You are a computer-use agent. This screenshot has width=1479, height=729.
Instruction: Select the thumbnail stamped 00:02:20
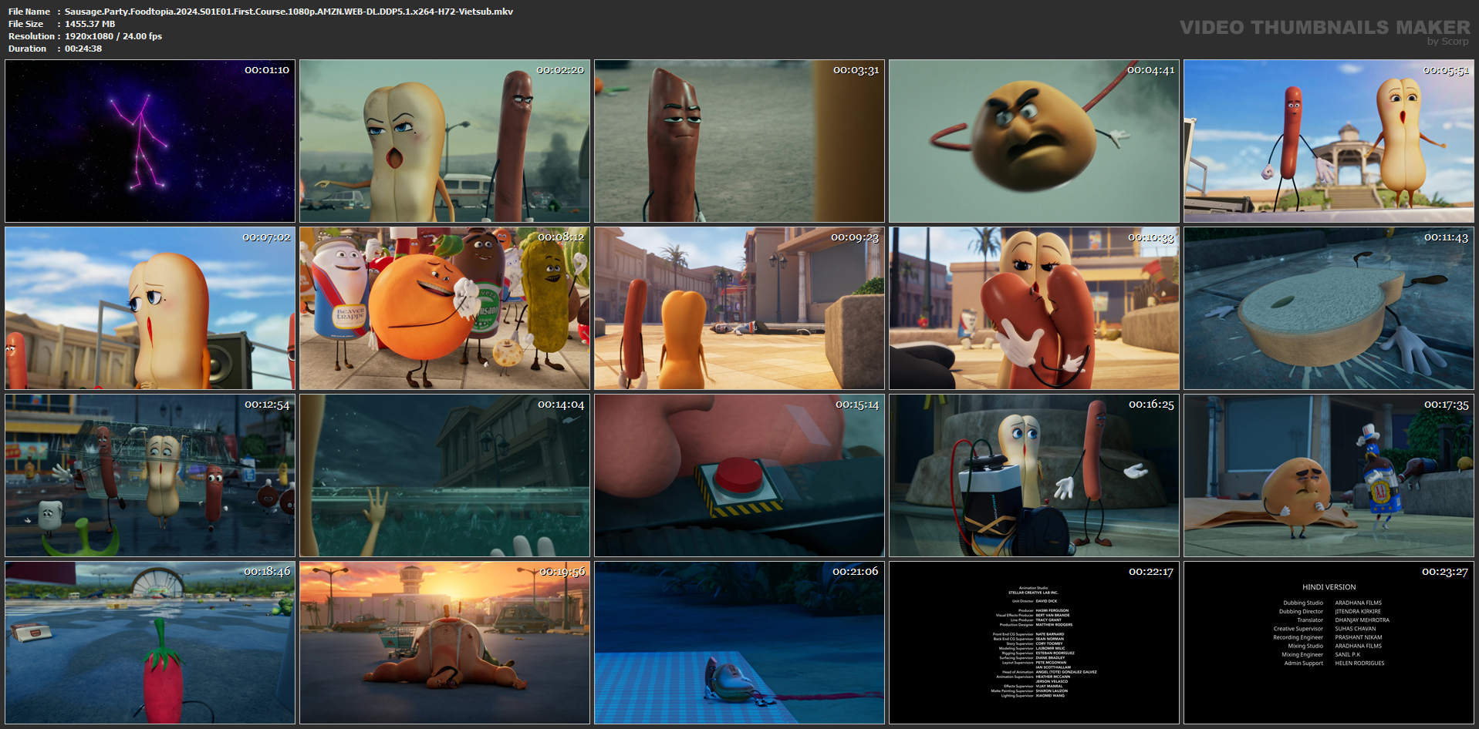pyautogui.click(x=444, y=141)
